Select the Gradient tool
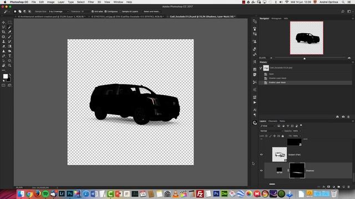355x199 pixels. (x=9, y=46)
